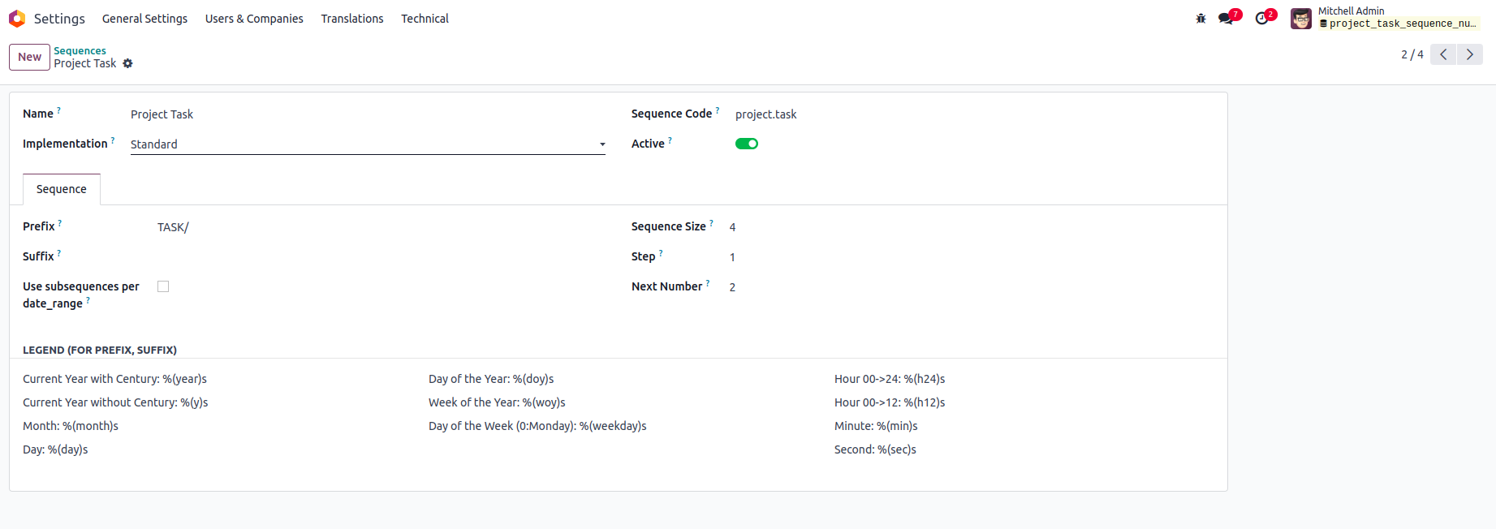Viewport: 1496px width, 529px height.
Task: Go to the next record arrow
Action: pos(1469,54)
